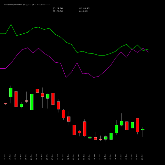Select the high value H: 14.95

click(84, 9)
